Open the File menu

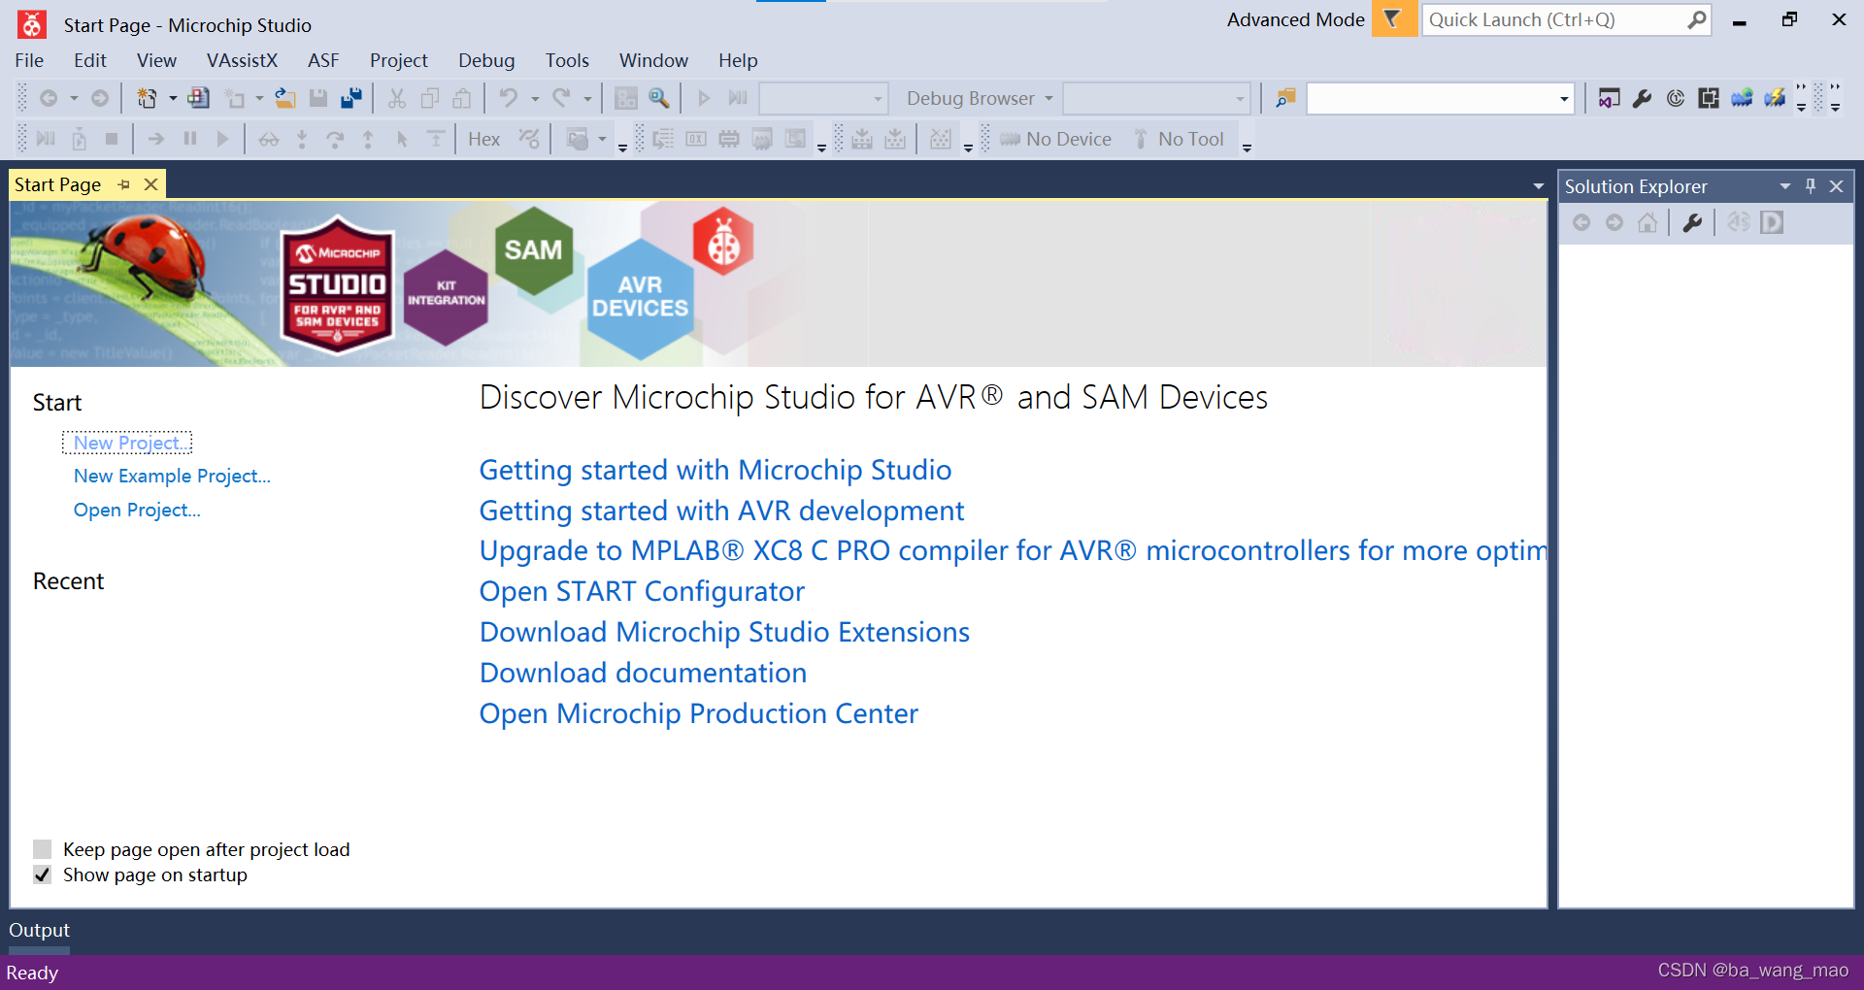click(x=29, y=60)
